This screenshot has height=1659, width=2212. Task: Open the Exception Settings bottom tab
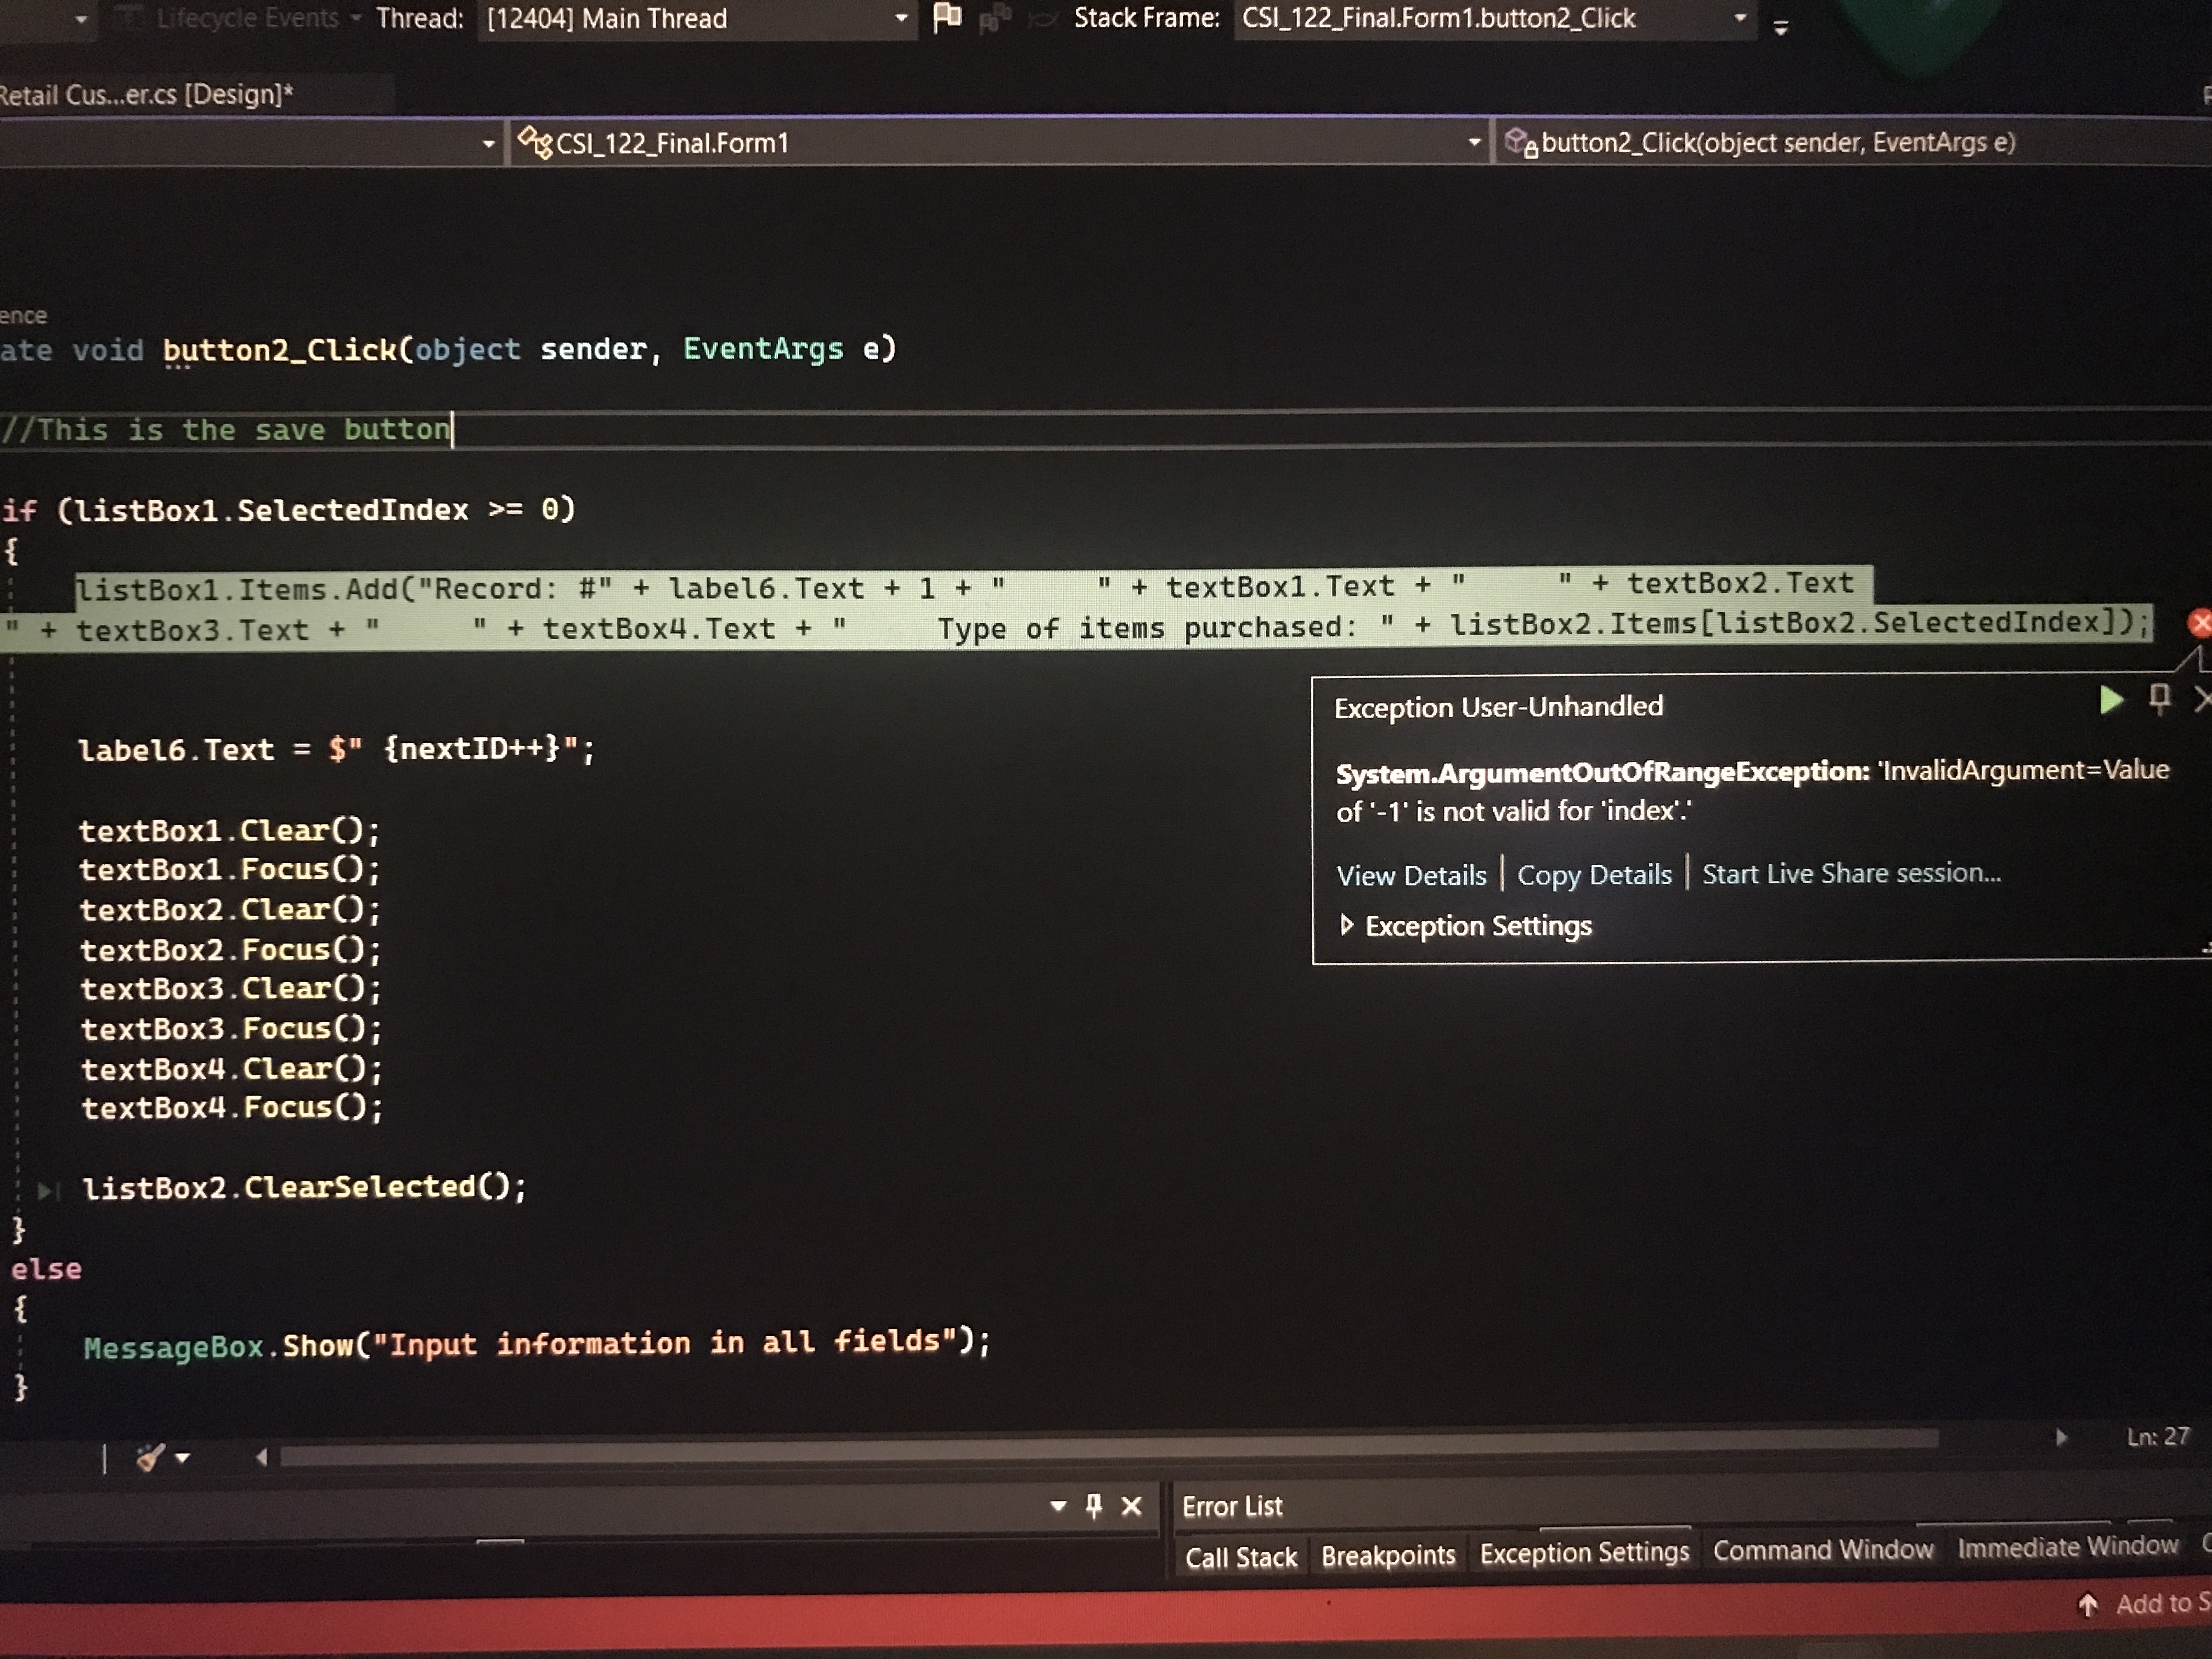coord(1584,1552)
